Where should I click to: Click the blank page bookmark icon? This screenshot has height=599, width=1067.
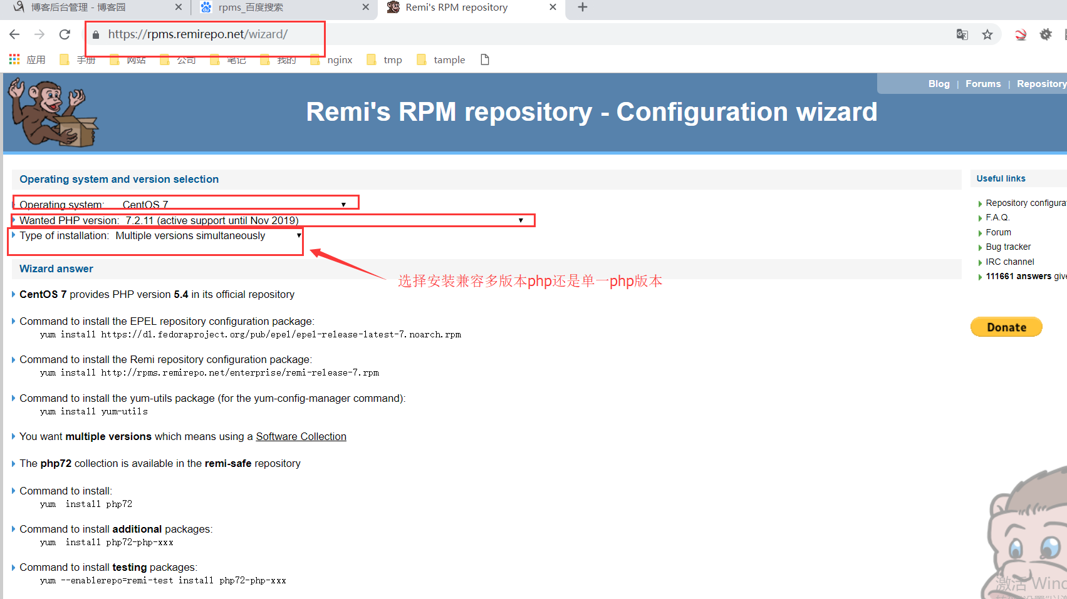[484, 59]
